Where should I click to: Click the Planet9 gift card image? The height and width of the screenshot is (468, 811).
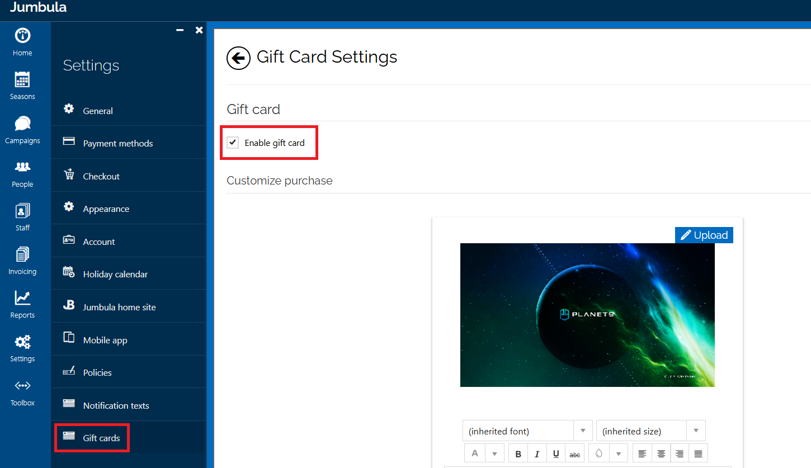point(587,315)
